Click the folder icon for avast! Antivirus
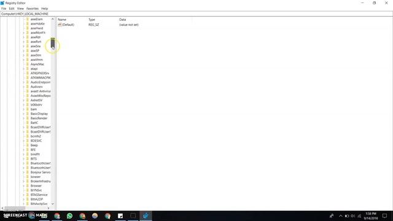 [28, 91]
